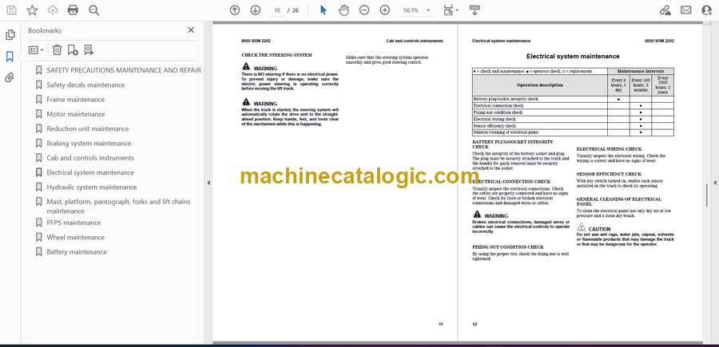Image resolution: width=719 pixels, height=347 pixels.
Task: Click the read mode keyboard icon
Action: (x=475, y=10)
